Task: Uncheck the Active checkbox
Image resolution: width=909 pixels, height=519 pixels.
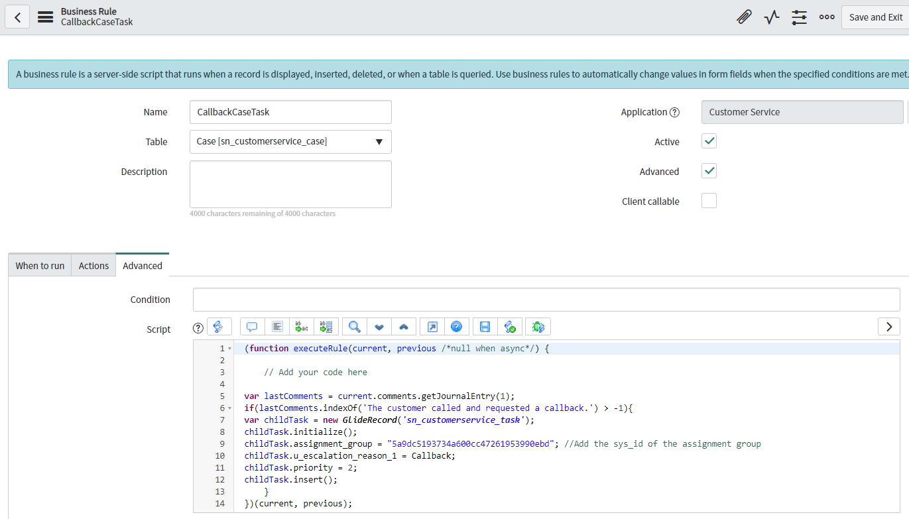Action: tap(709, 141)
